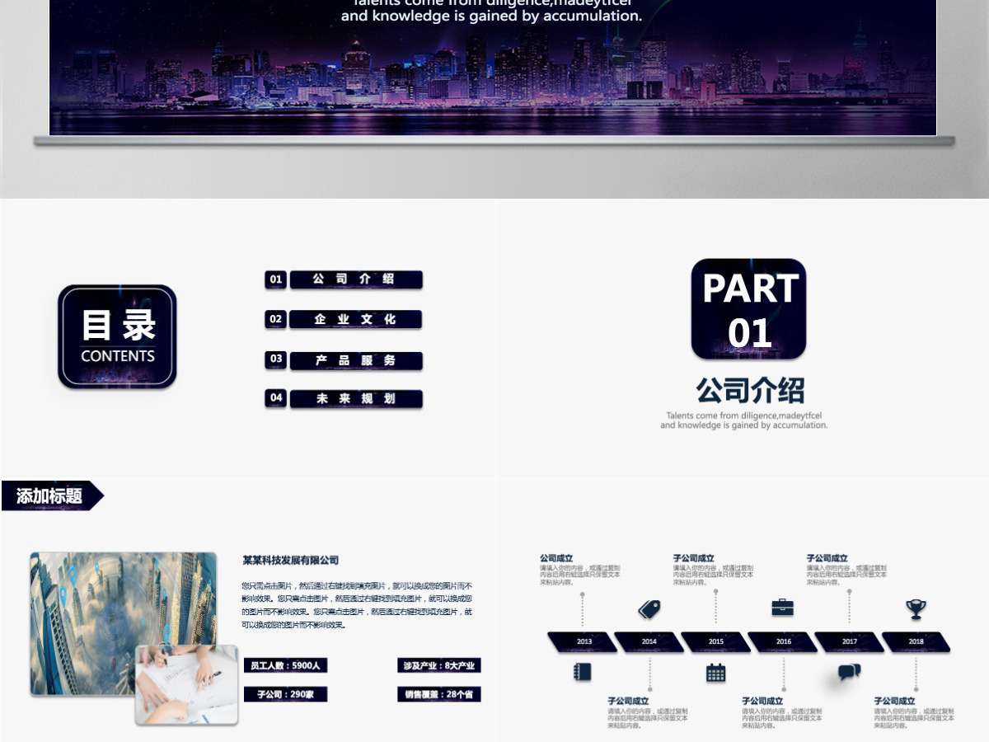
Task: Click the calendar icon below 2015
Action: pyautogui.click(x=716, y=672)
